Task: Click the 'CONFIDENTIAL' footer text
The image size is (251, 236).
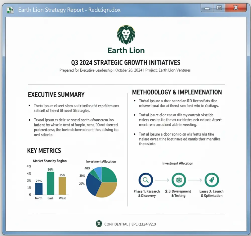Action: click(116, 224)
